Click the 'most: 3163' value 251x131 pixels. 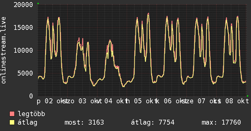[x=84, y=122]
